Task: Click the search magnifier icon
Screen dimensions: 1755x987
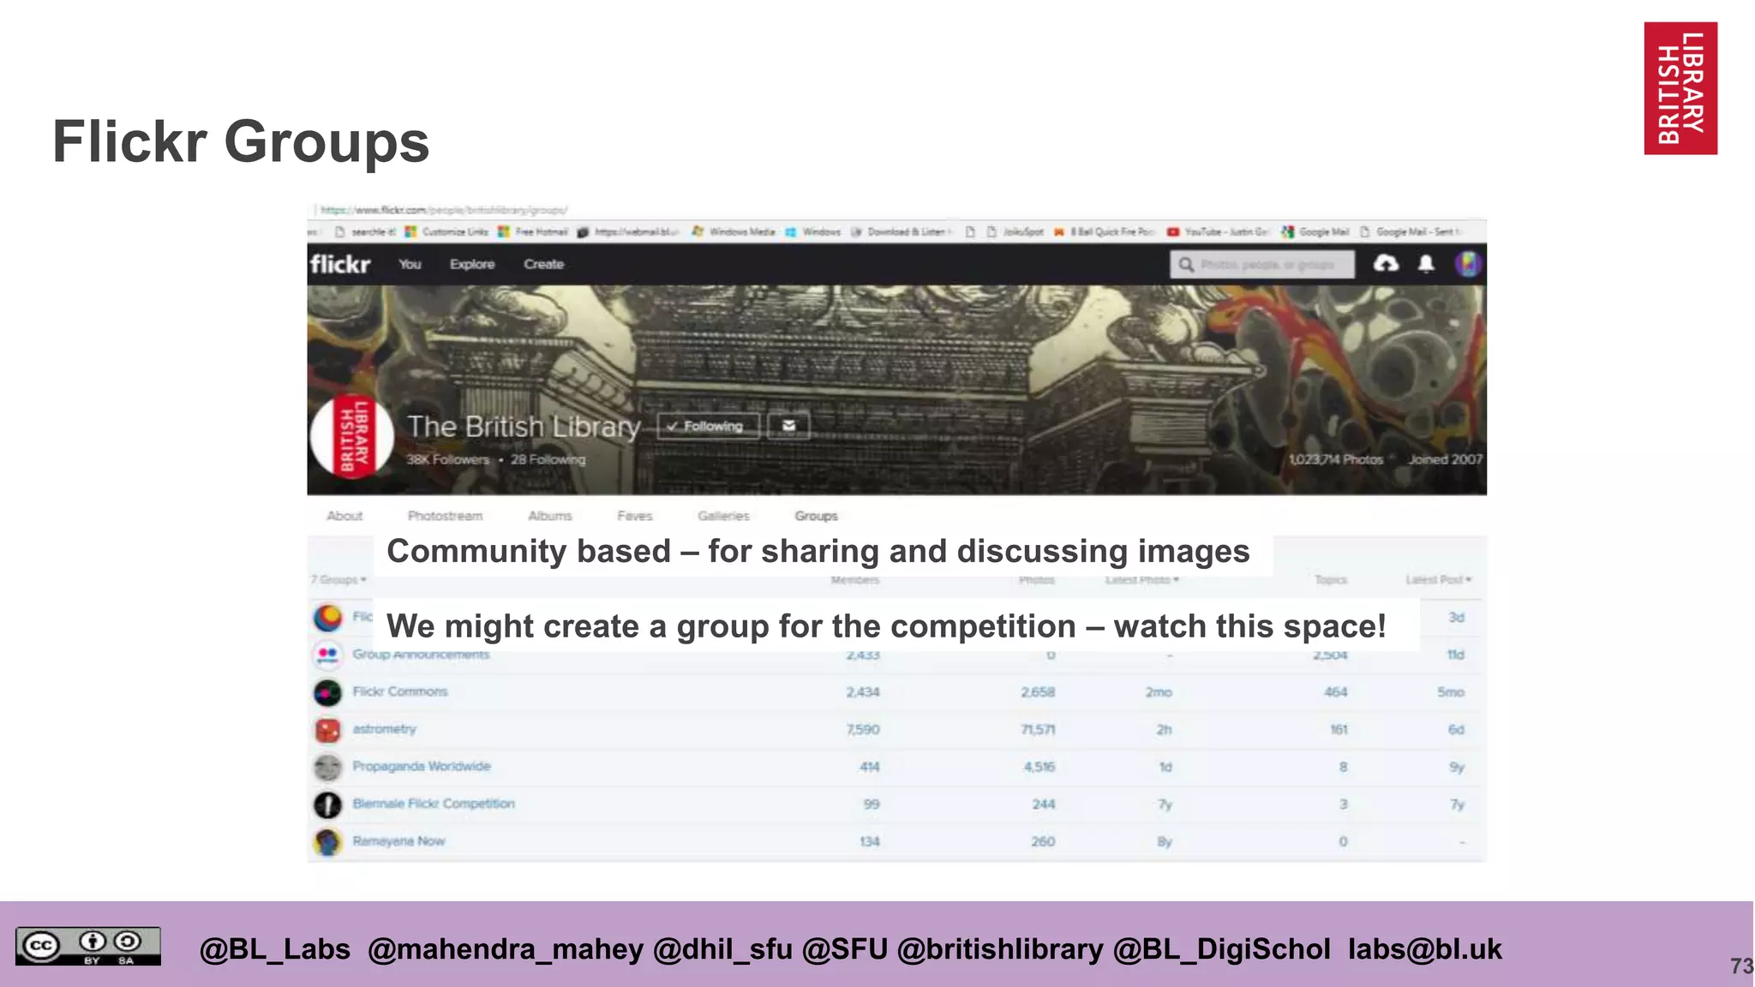Action: click(1186, 265)
